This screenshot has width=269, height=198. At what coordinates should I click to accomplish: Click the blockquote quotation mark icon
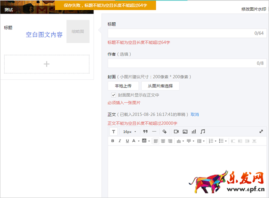145,131
